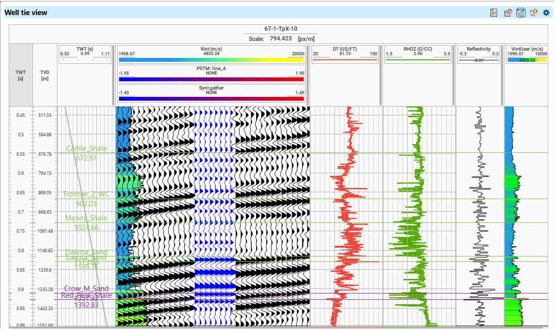This screenshot has width=555, height=329.
Task: Click the Vint (m/s) color bar
Action: (x=211, y=60)
